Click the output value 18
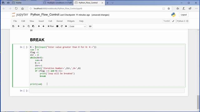Viewport: 200px width, 112px height. (x=31, y=30)
